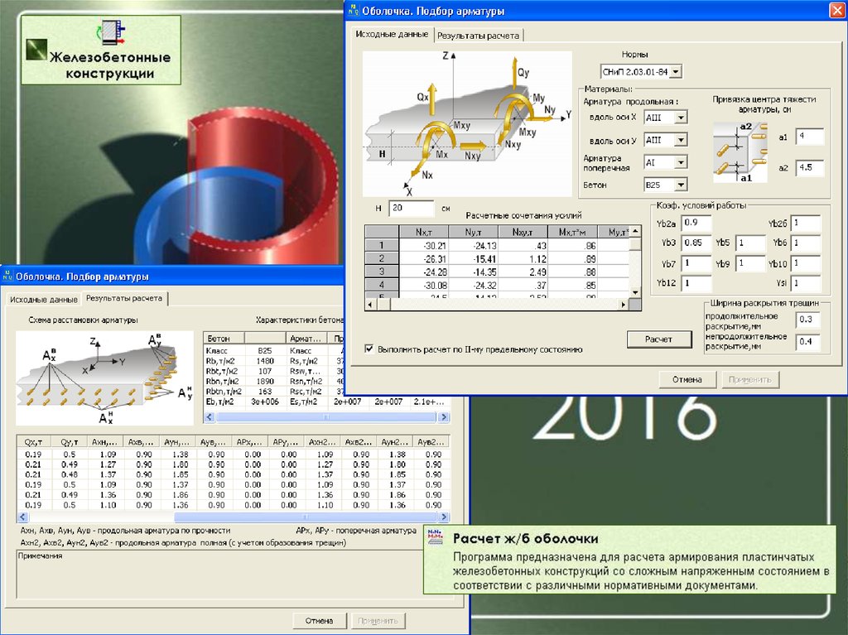Expand the вдоль оси X rebar class dropdown
This screenshot has height=635, width=848.
click(x=681, y=118)
